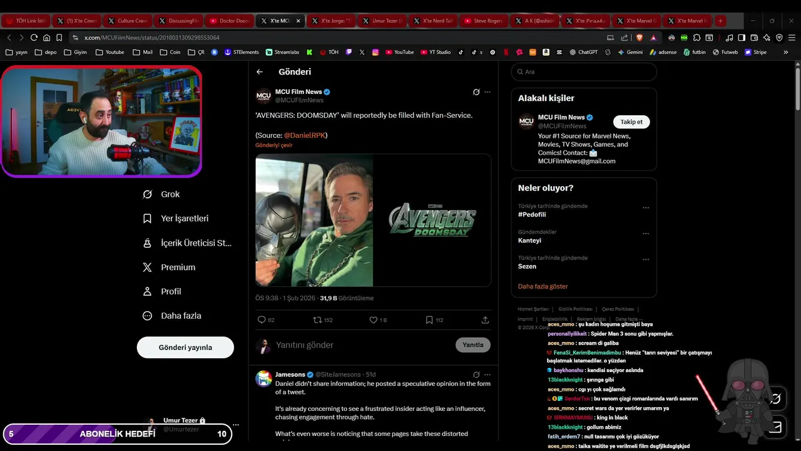Switch to DiscussingFilm tab

click(178, 21)
